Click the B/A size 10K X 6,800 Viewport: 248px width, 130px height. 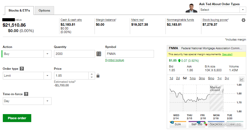[213, 70]
